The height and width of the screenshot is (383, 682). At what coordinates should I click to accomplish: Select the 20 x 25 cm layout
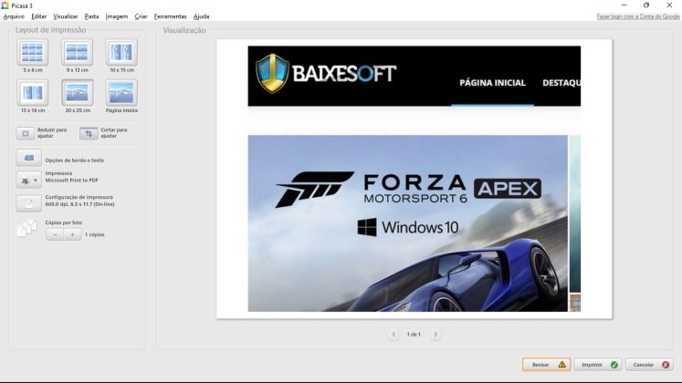tap(78, 93)
